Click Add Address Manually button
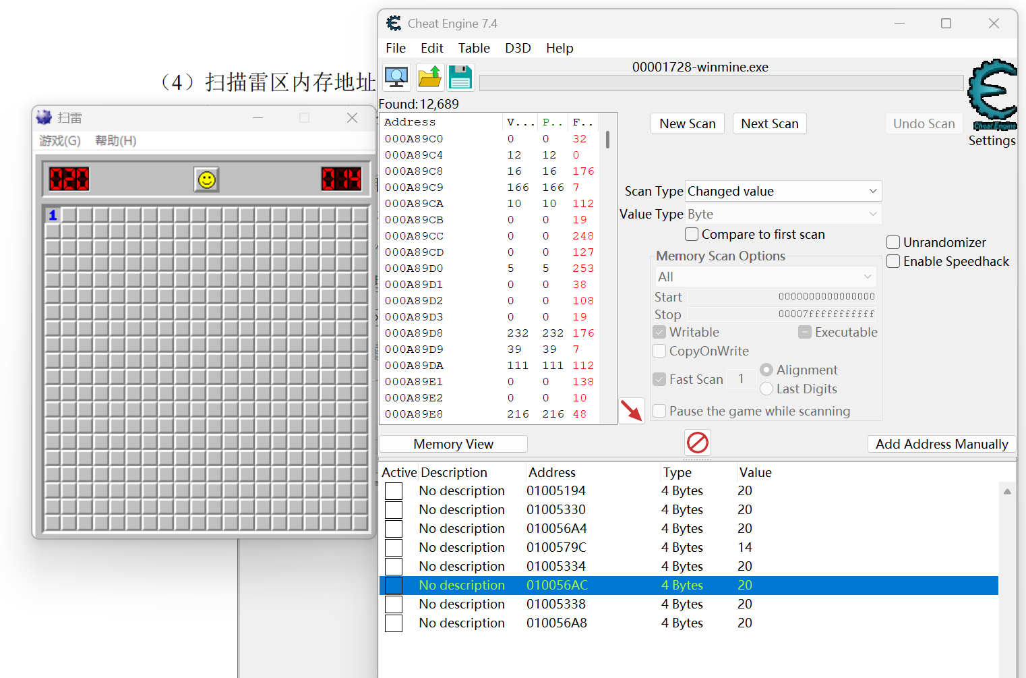 click(x=942, y=444)
